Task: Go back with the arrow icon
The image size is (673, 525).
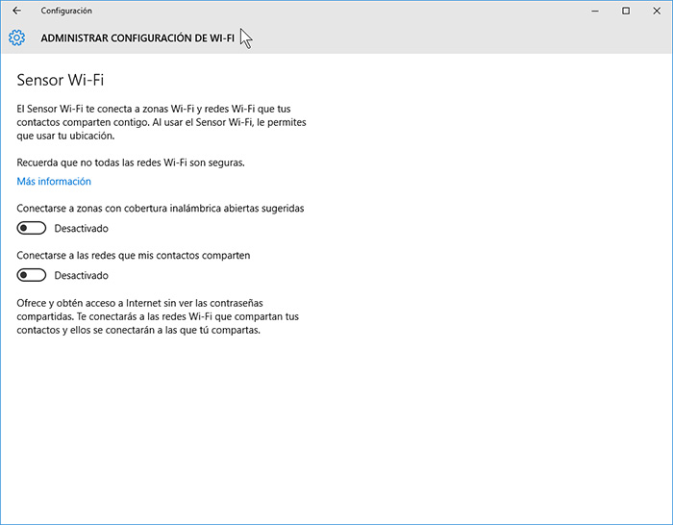Action: [16, 11]
